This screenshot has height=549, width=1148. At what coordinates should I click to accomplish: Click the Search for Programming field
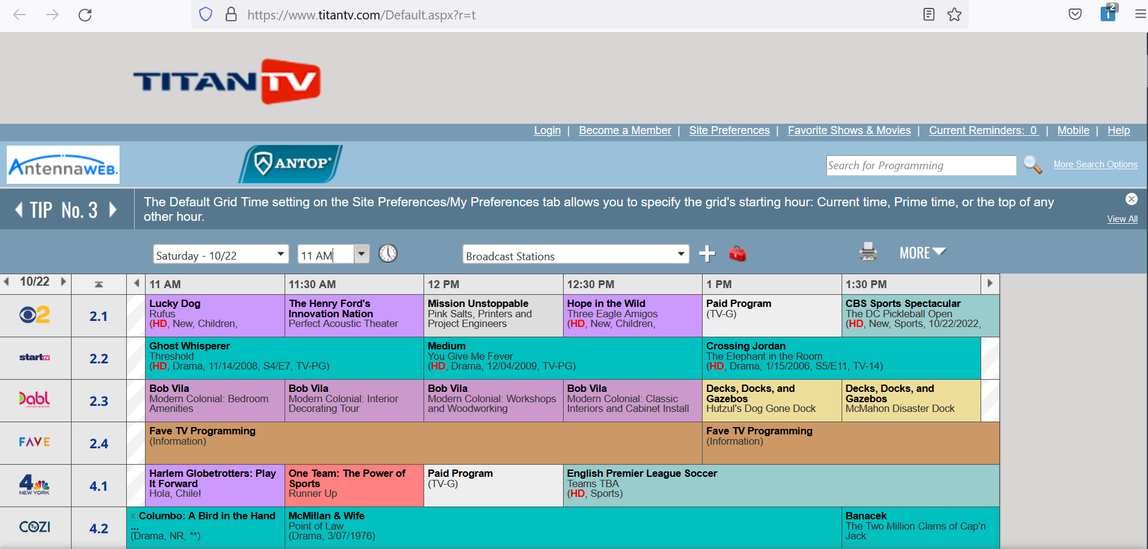920,165
